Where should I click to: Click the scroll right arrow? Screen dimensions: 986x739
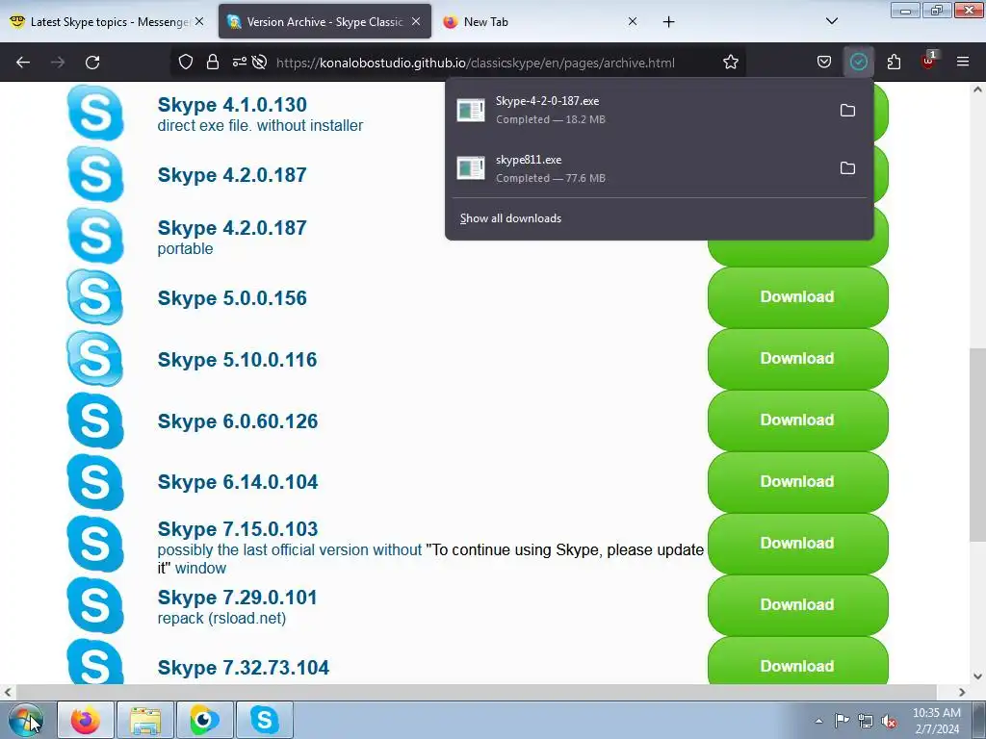tap(962, 692)
